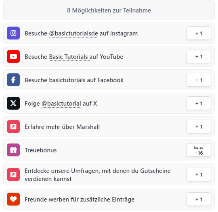Click the 'bis zu +16' Treuebonus button
Viewport: 218px width, 212px height.
pos(199,150)
